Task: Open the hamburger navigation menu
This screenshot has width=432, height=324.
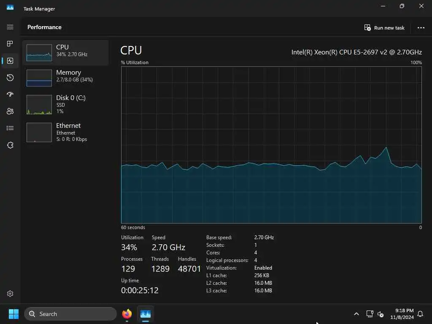Action: (x=10, y=27)
